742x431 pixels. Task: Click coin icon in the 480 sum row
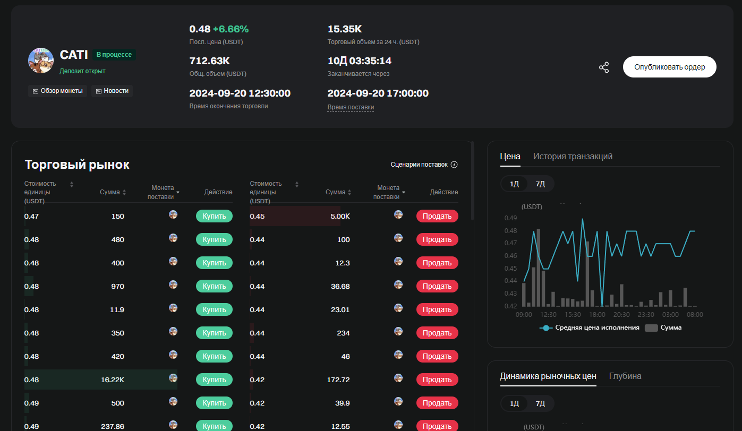click(173, 238)
